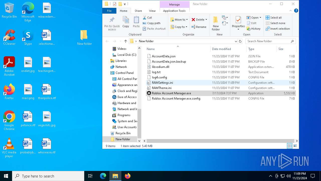This screenshot has height=181, width=321.
Task: Select RAMTheme.ini file
Action: point(221,88)
